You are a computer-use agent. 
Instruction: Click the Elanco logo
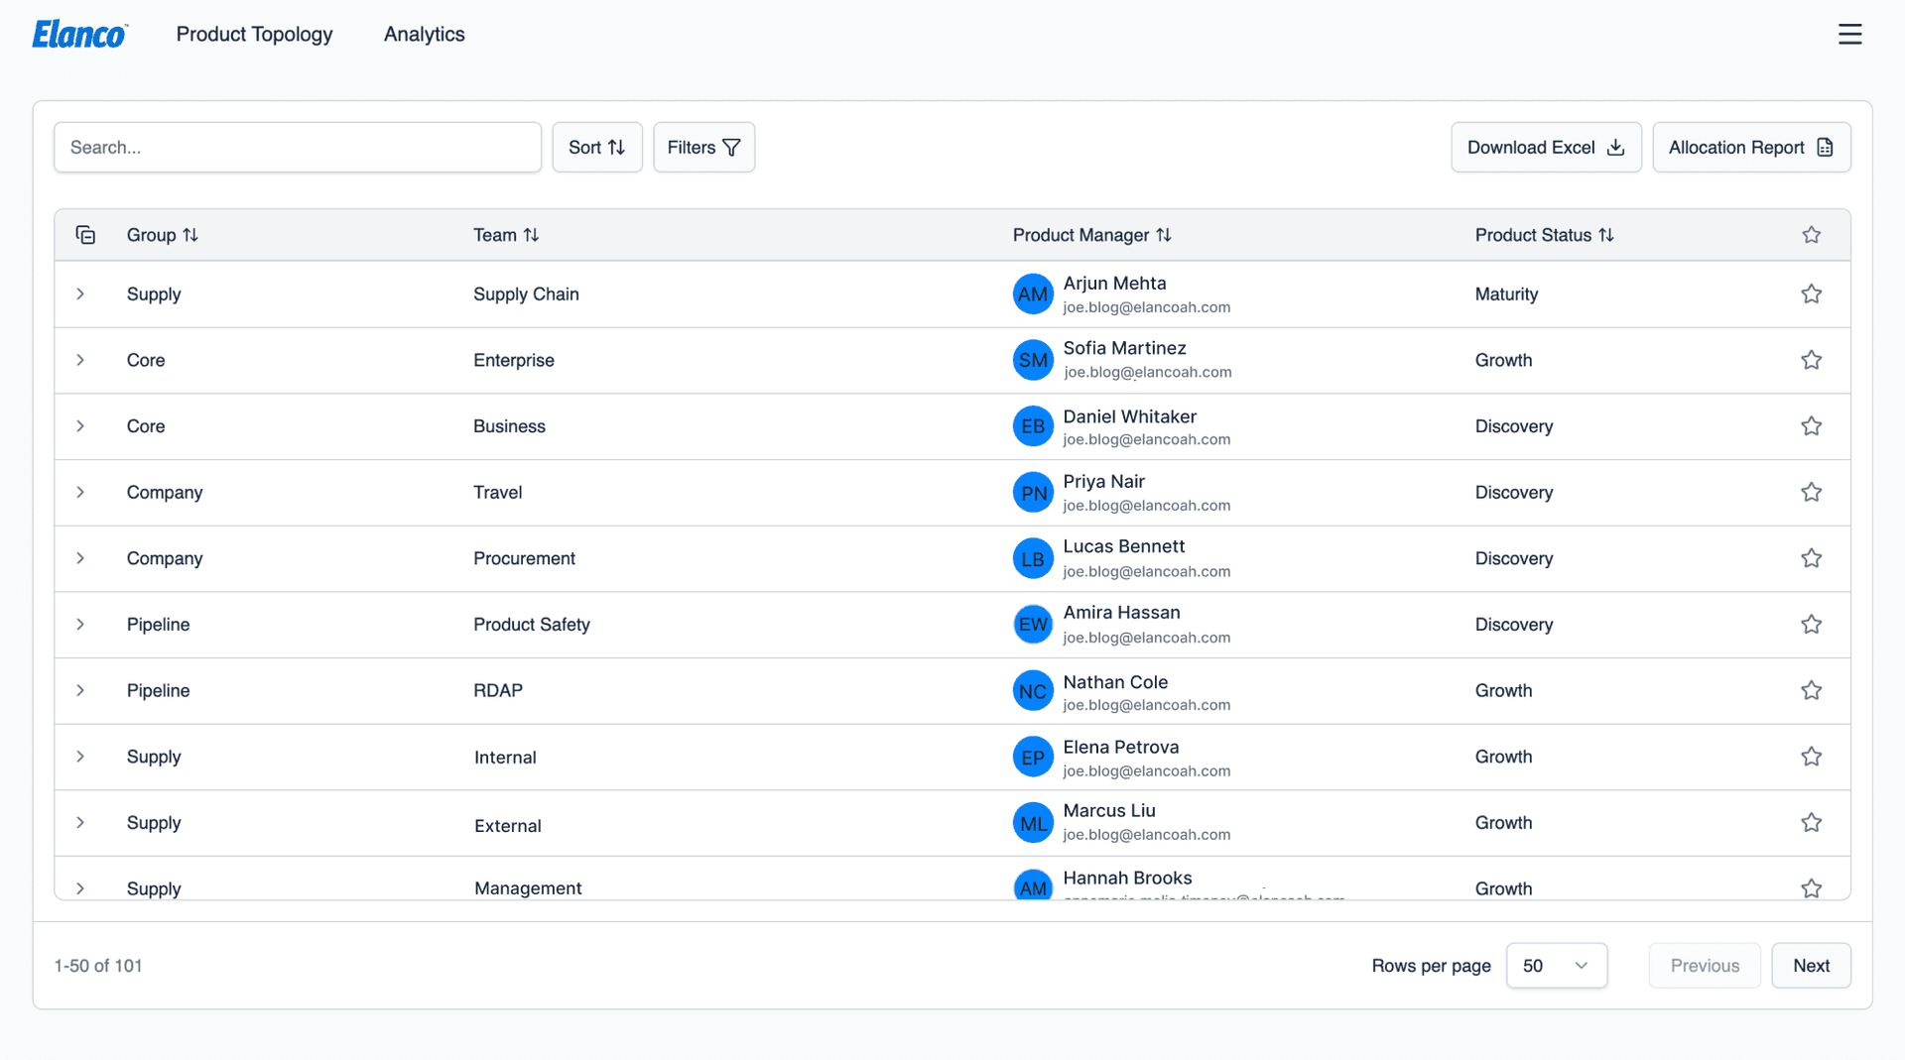click(x=79, y=34)
